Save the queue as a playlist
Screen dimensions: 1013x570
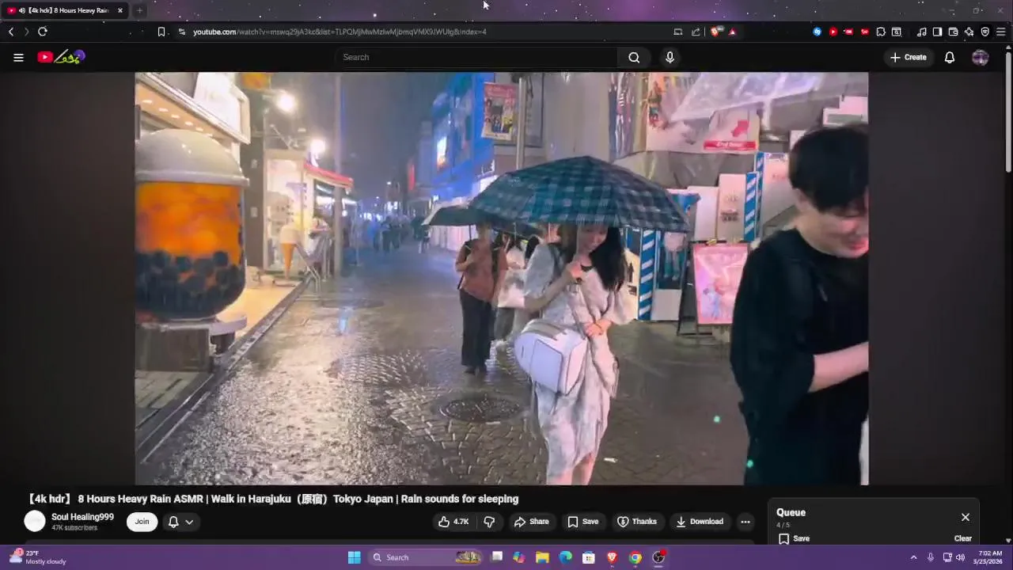point(794,538)
